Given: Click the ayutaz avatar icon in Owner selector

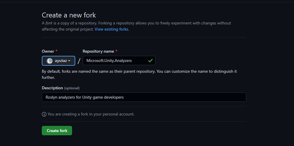Looking at the screenshot, I should pyautogui.click(x=50, y=61).
